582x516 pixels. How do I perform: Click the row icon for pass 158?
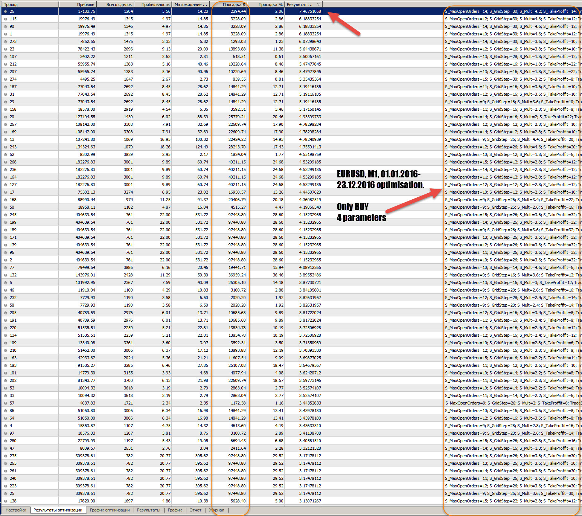[5, 109]
